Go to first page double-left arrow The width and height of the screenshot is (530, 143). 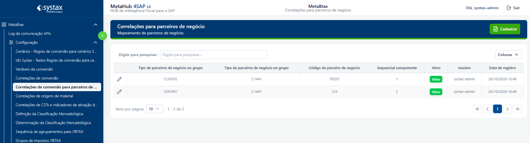(477, 109)
